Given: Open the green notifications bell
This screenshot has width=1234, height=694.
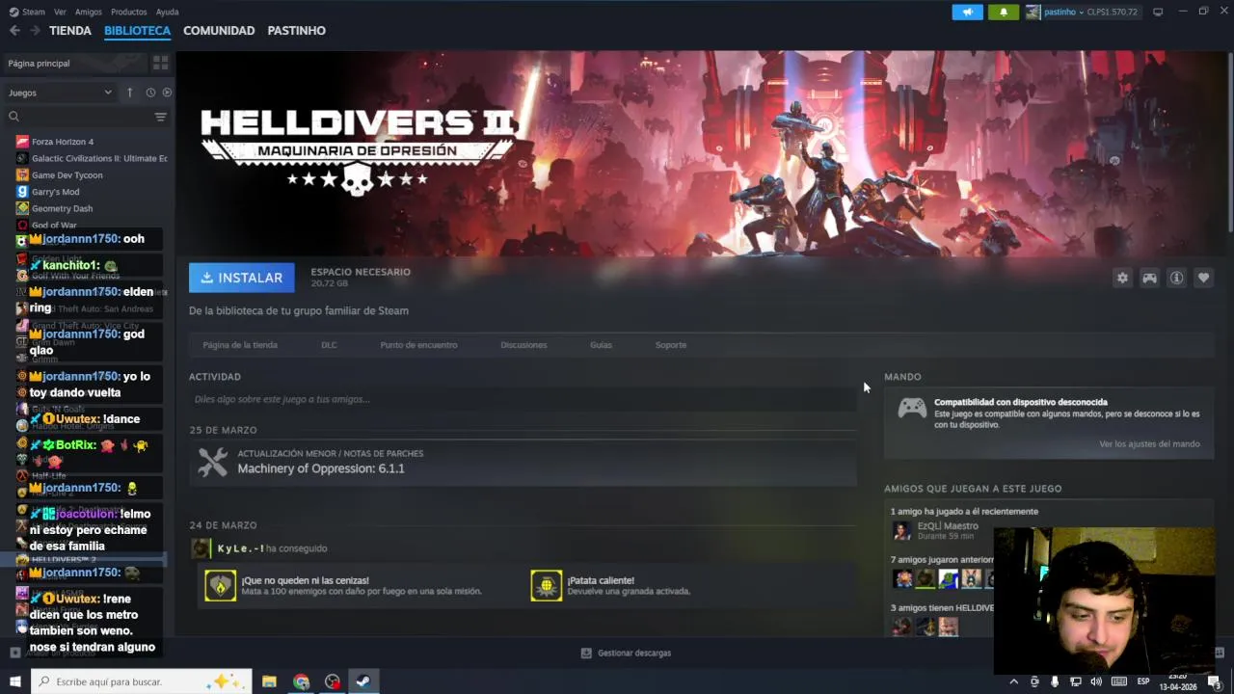Looking at the screenshot, I should [1003, 12].
